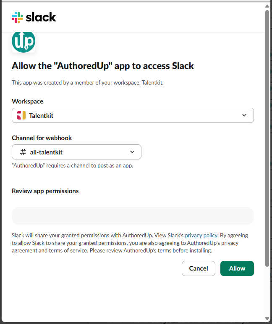
Task: Open the Channel for webhook chevron
Action: point(132,152)
